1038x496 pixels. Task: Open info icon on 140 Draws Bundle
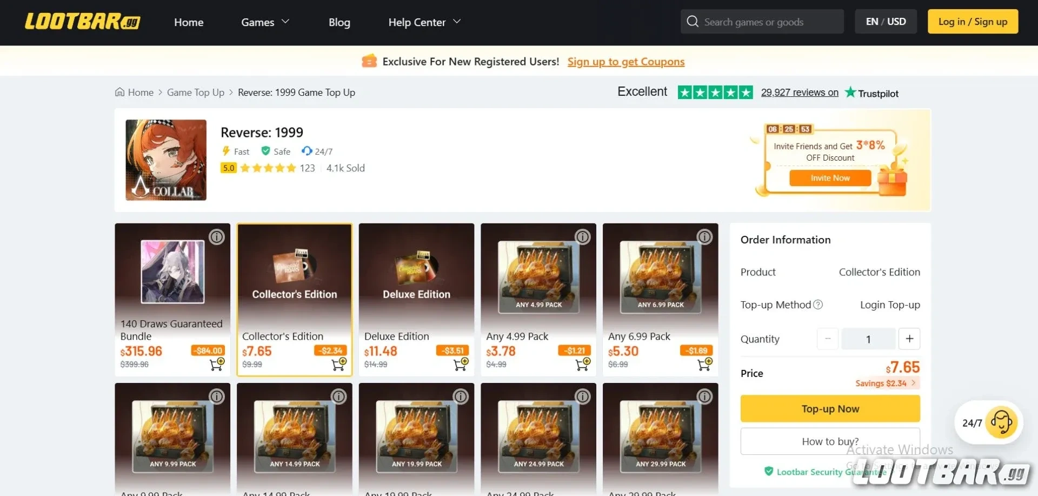tap(217, 237)
